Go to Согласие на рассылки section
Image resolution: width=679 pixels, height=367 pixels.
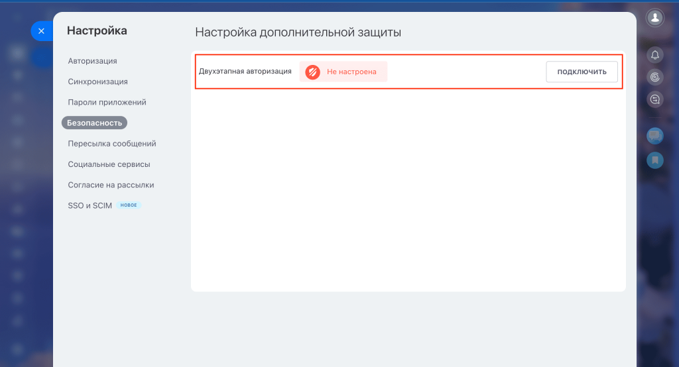pyautogui.click(x=111, y=185)
